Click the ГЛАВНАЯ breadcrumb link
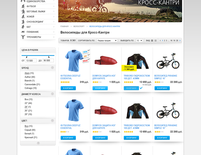Screen dimensions: 201x155 pyautogui.click(x=65, y=26)
